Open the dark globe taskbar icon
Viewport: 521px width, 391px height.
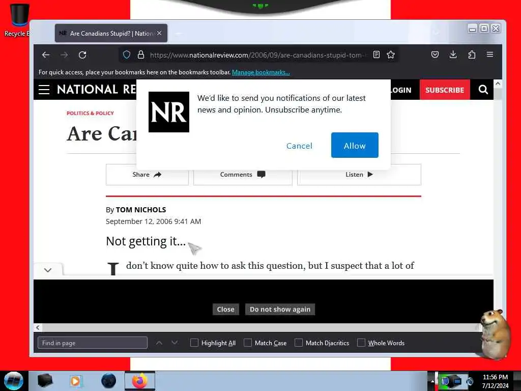click(x=108, y=381)
